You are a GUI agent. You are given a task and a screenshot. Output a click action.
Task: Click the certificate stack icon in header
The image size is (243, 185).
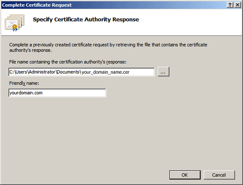(14, 22)
